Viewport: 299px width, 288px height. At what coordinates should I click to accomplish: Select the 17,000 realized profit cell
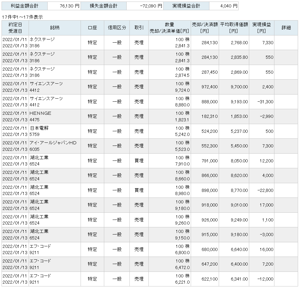[262, 205]
